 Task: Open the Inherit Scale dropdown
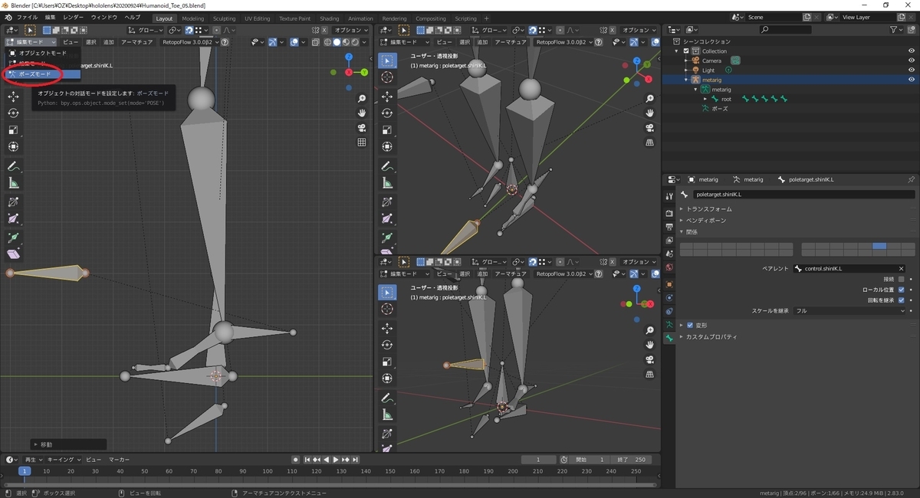click(x=849, y=311)
